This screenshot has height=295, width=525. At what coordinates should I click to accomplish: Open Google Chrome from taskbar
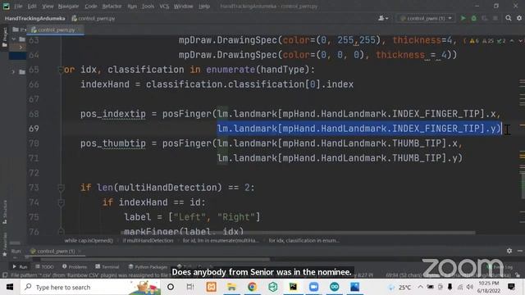click(252, 287)
